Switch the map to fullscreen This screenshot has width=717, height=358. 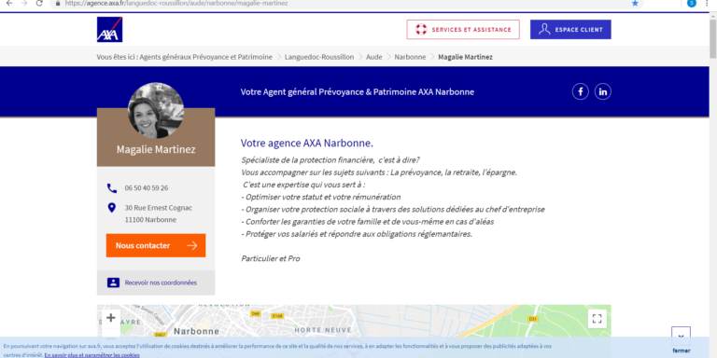coord(597,319)
